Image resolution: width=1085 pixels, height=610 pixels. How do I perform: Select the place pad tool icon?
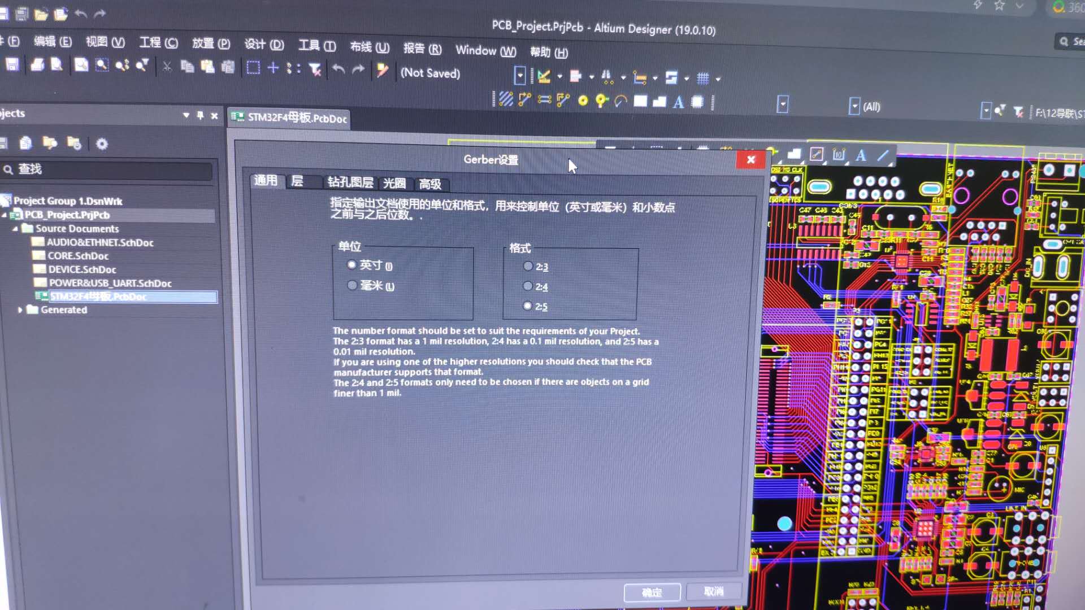(x=583, y=101)
